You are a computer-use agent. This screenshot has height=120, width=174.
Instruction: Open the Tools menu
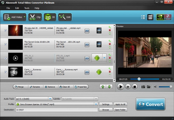(27, 8)
